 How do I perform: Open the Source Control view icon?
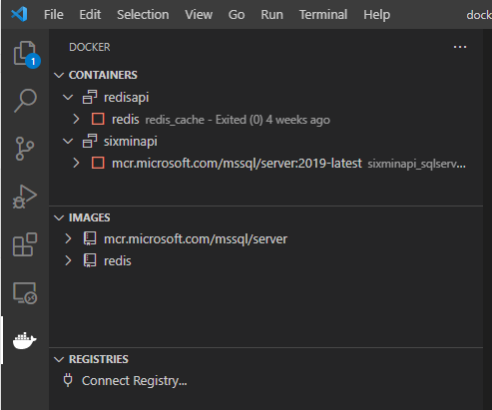(x=25, y=149)
